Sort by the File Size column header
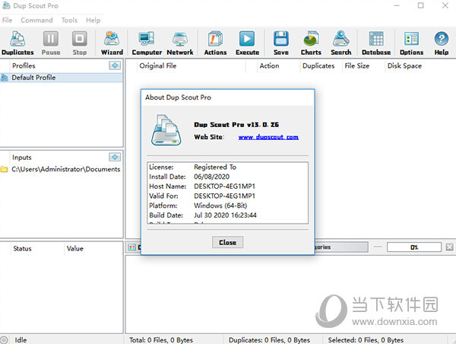This screenshot has height=344, width=456. [363, 65]
